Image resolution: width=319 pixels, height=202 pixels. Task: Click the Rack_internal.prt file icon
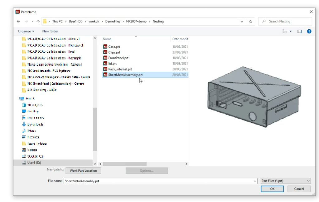[x=105, y=69]
